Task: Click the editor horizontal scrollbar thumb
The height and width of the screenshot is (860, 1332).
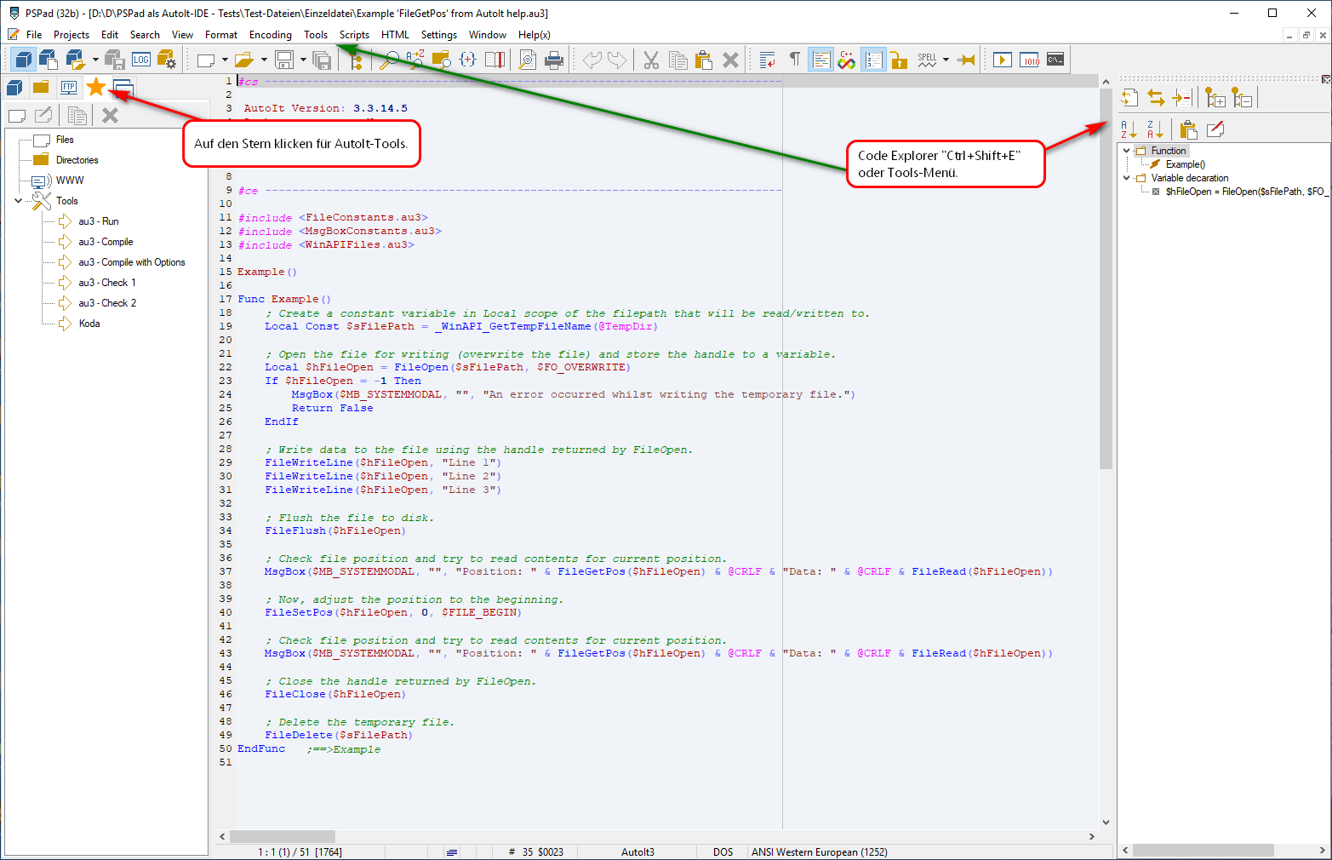Action: (283, 836)
